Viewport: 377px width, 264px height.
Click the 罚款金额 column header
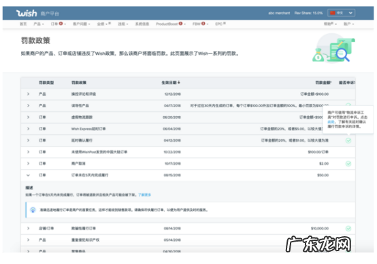pos(323,83)
